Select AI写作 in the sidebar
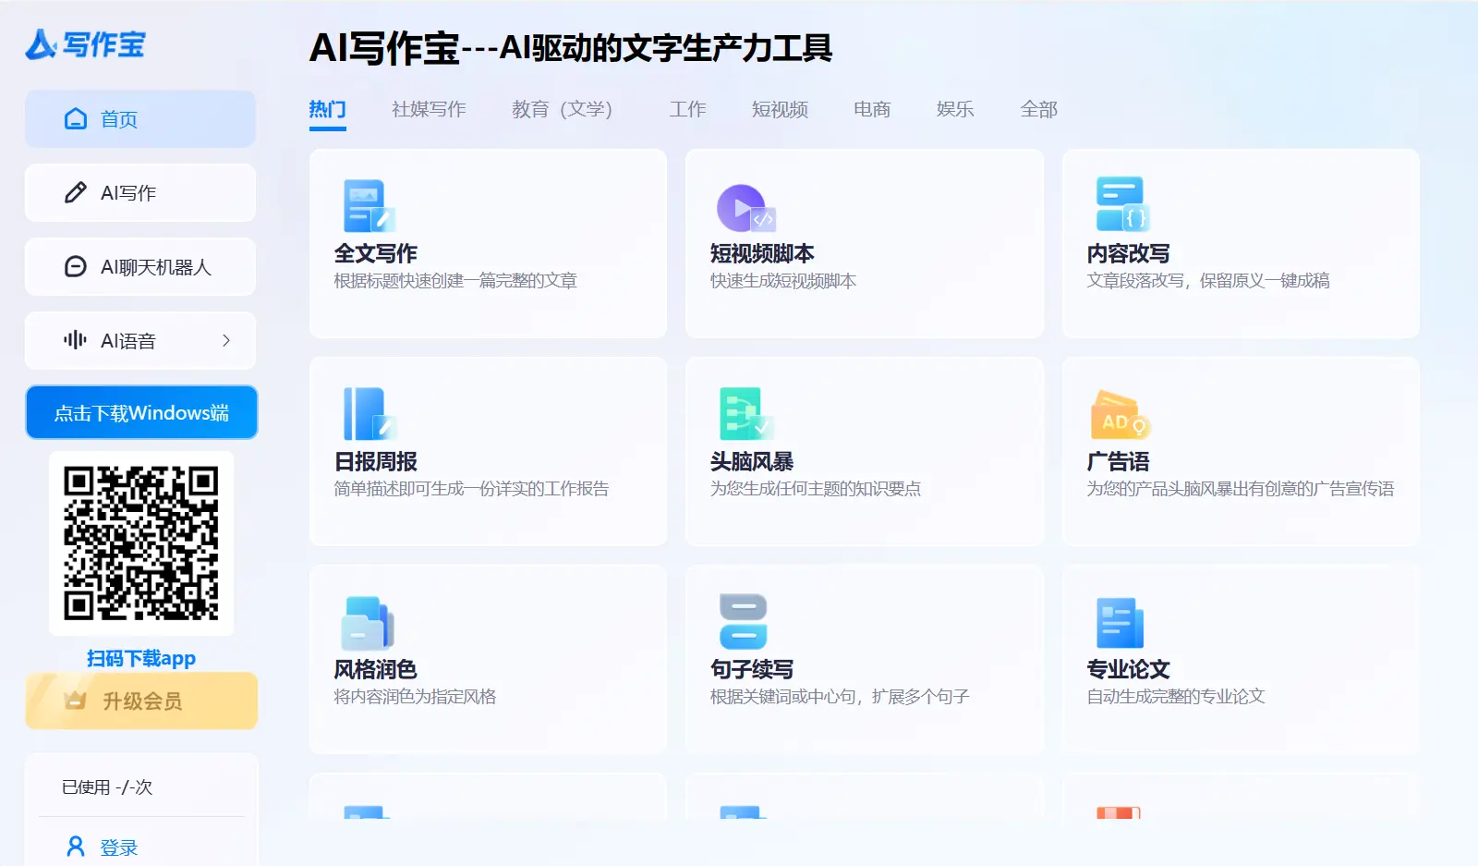1478x866 pixels. tap(139, 192)
